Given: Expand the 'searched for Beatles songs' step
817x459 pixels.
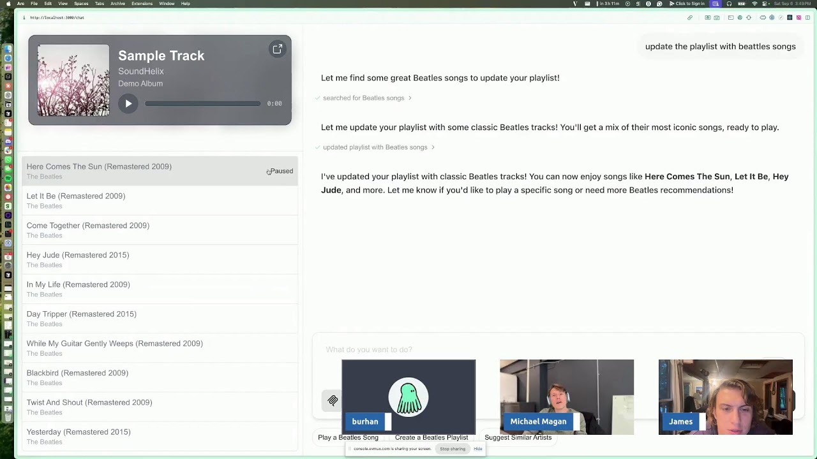Looking at the screenshot, I should tap(363, 98).
